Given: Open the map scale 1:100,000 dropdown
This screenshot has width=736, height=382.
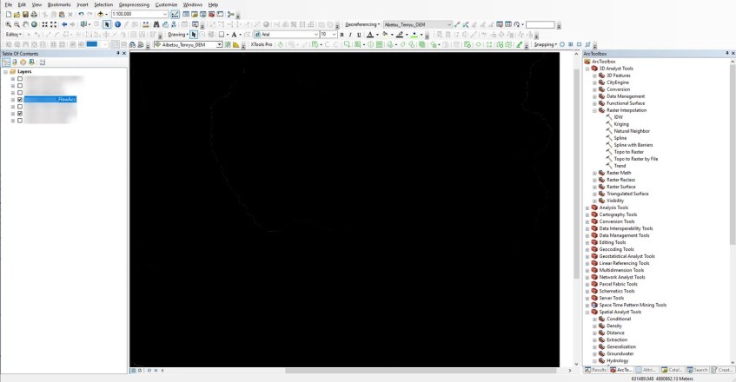Looking at the screenshot, I should tap(165, 15).
